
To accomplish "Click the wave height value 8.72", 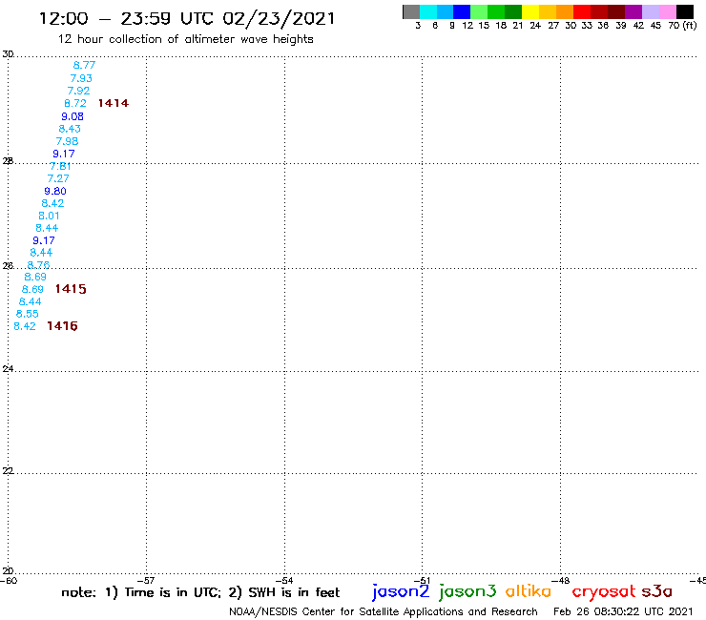I will click(x=75, y=103).
